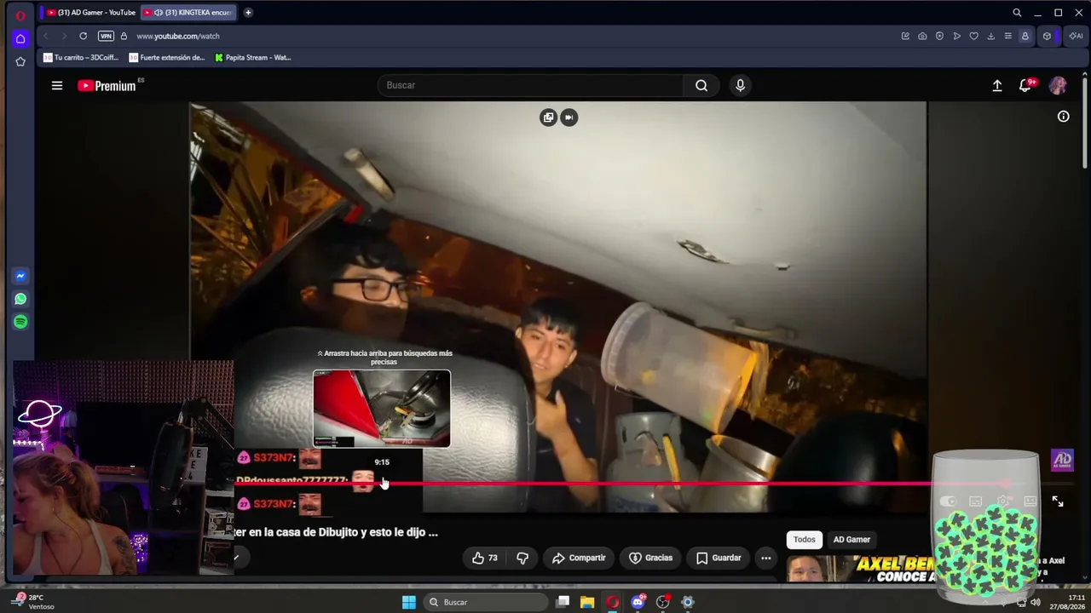Select the Todos filter chip
This screenshot has height=613, width=1091.
point(805,540)
